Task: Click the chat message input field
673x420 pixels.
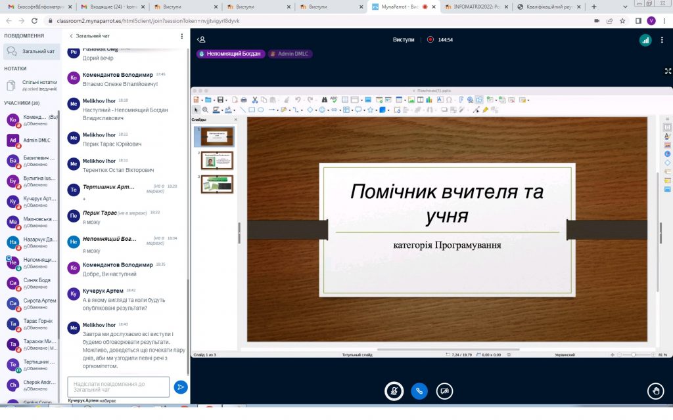Action: (x=118, y=387)
